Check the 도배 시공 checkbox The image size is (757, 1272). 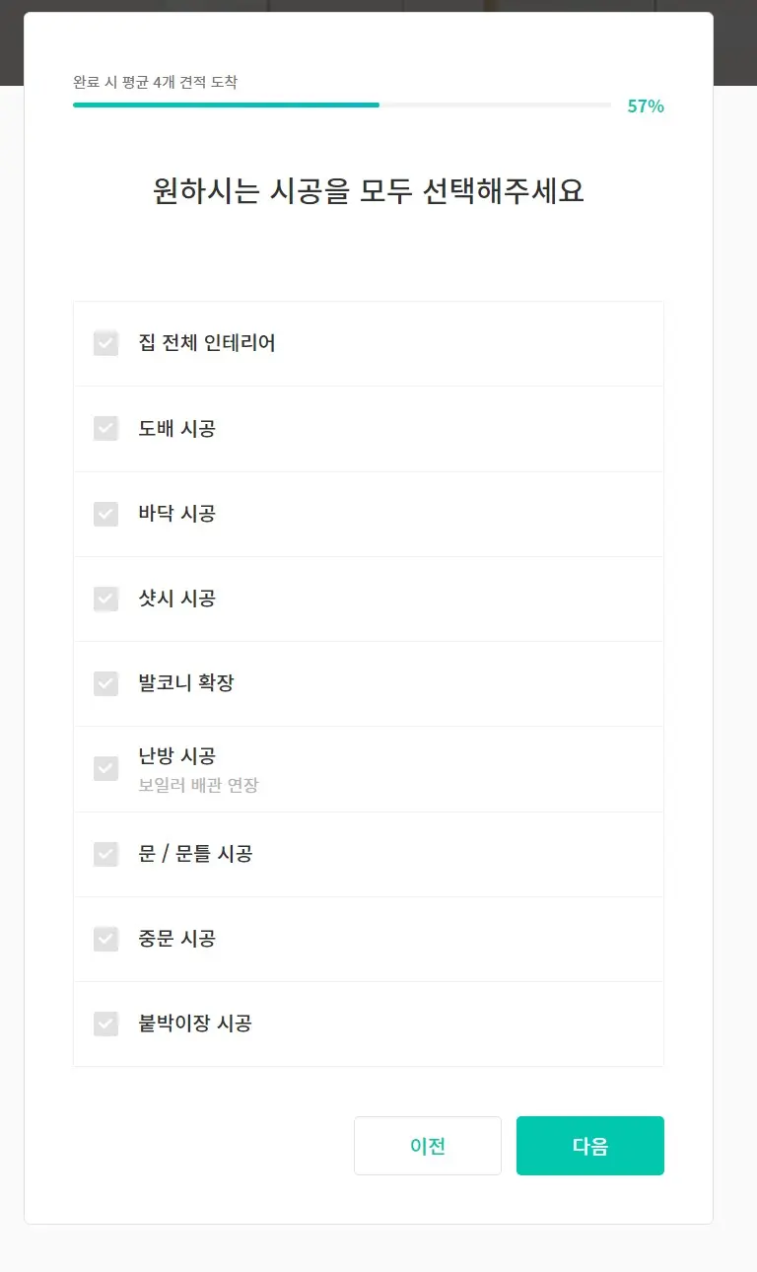click(x=105, y=428)
